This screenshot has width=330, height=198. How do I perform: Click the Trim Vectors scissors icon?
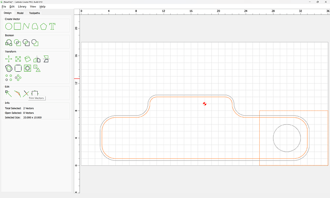coord(26,94)
